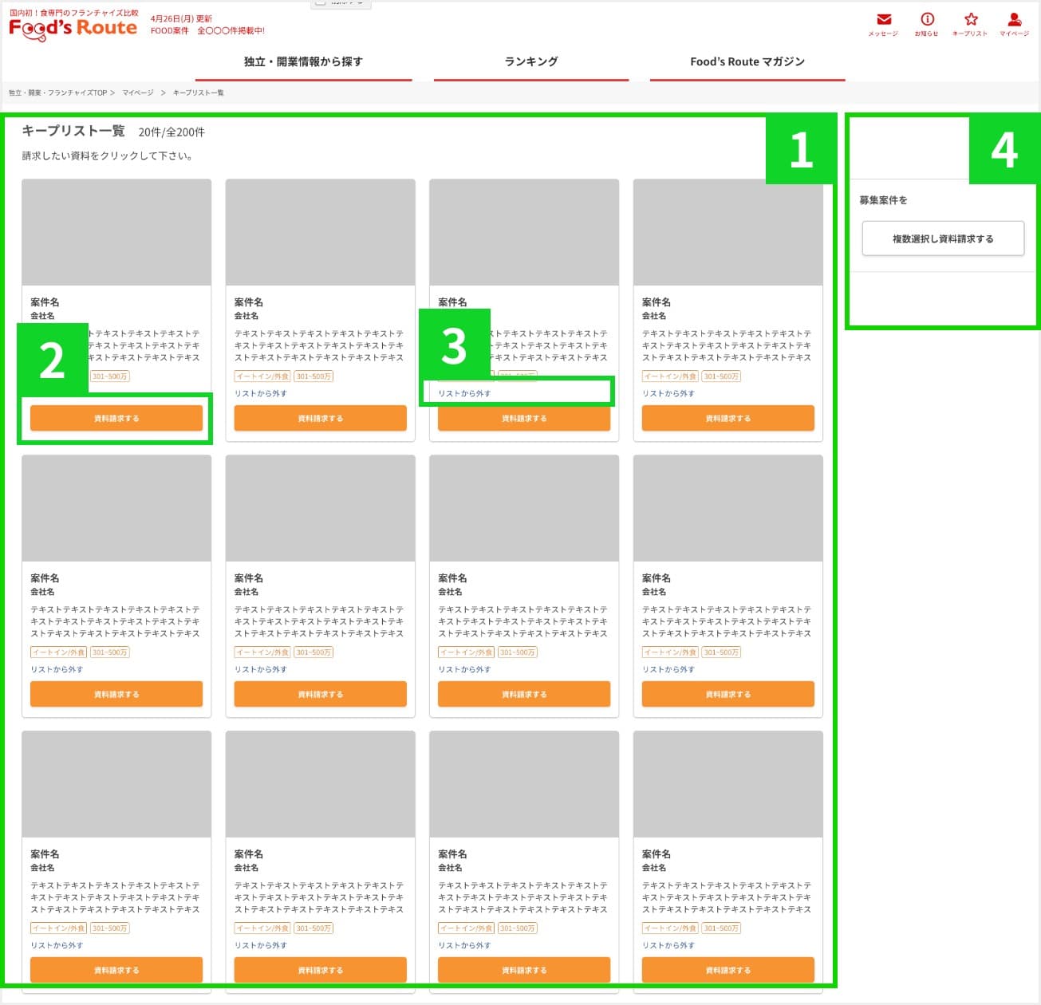Click イートイン/外食 tag on second top-row card
Viewport: 1041px width, 1005px height.
coord(262,376)
